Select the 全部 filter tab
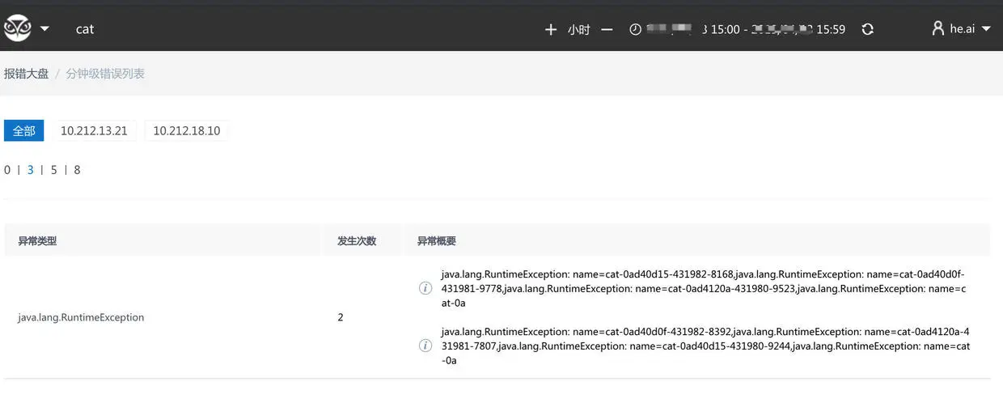 click(23, 130)
